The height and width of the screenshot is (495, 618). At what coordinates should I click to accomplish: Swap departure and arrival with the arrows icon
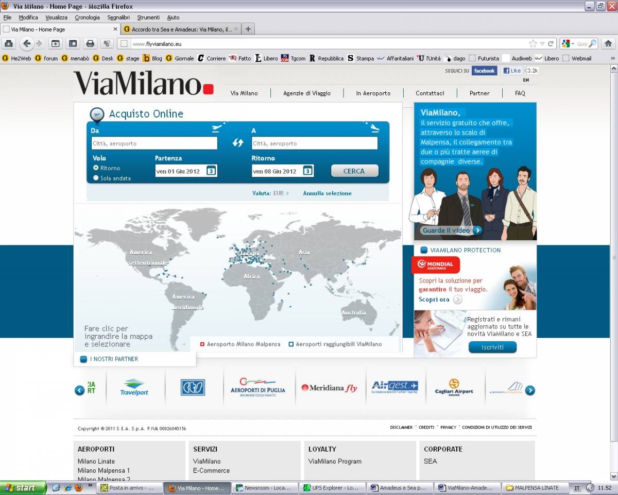click(x=237, y=143)
